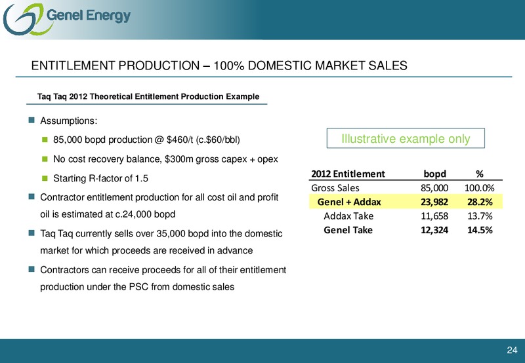Select the 'Gross Sales' row label
This screenshot has height=363, width=525.
335,188
